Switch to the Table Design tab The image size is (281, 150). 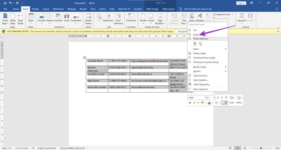click(x=152, y=8)
